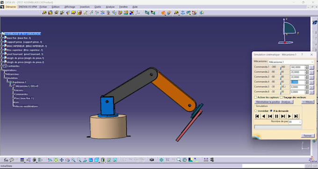Click the Zoom In magnifier icon
Image resolution: width=318 pixels, height=169 pixels.
point(73,160)
